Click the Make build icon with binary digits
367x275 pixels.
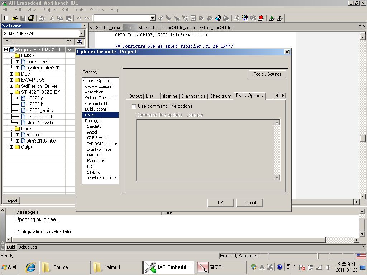244,18
